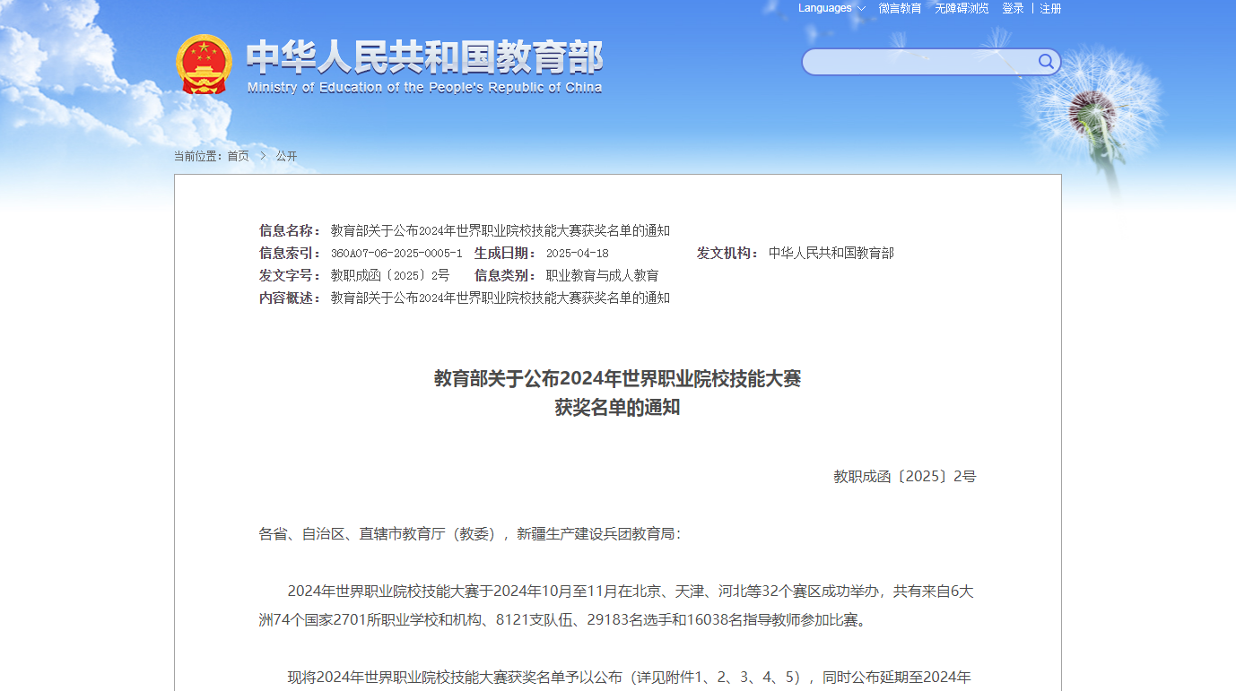
Task: Enable 无障碍浏览 accessibility mode
Action: pyautogui.click(x=962, y=8)
